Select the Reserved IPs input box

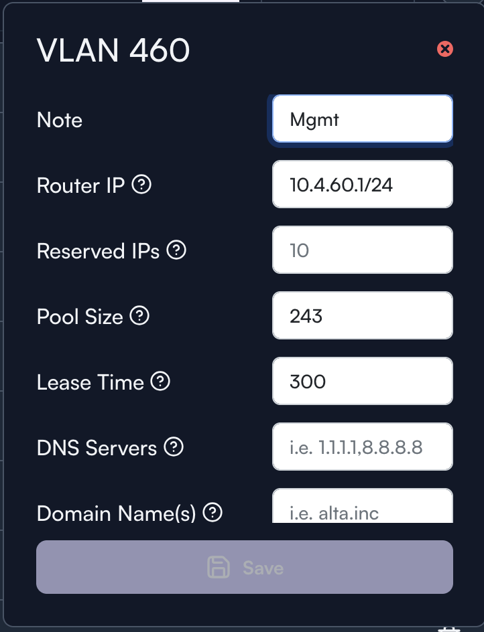[363, 250]
